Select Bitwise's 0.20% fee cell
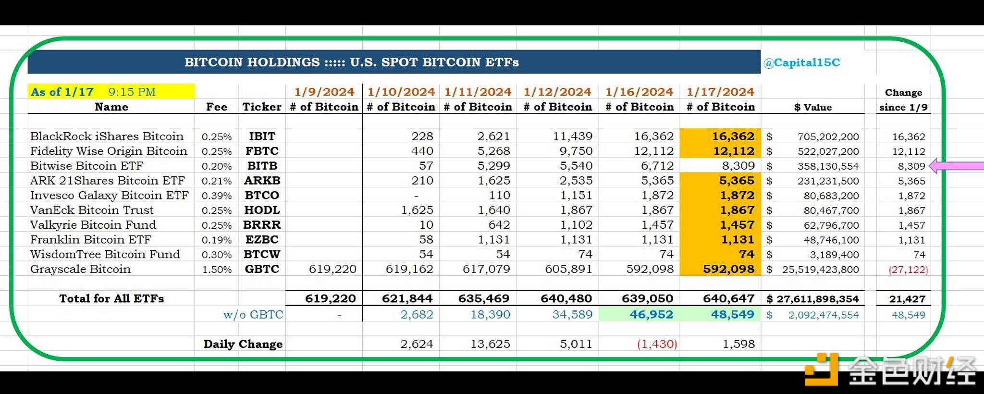 [x=217, y=166]
